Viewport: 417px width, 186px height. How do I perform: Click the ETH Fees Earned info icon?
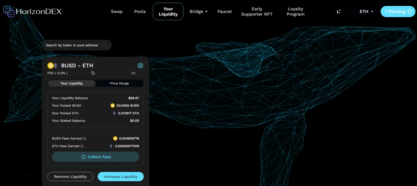[82, 146]
